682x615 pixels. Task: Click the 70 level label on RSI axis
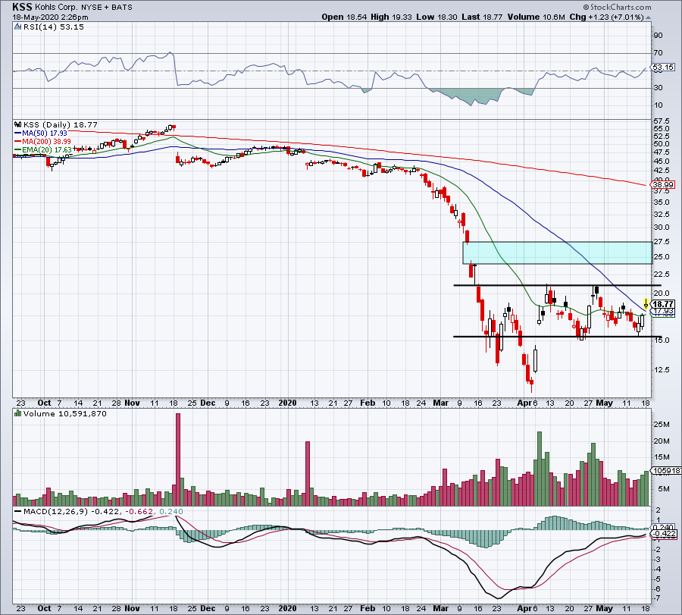point(658,52)
